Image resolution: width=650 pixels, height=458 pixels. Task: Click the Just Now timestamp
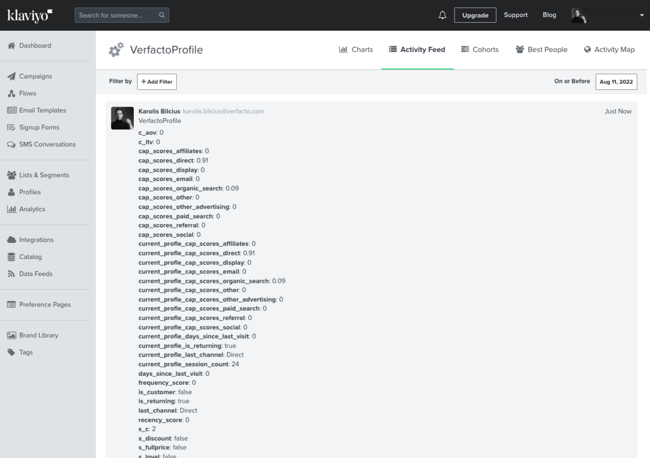(x=618, y=111)
